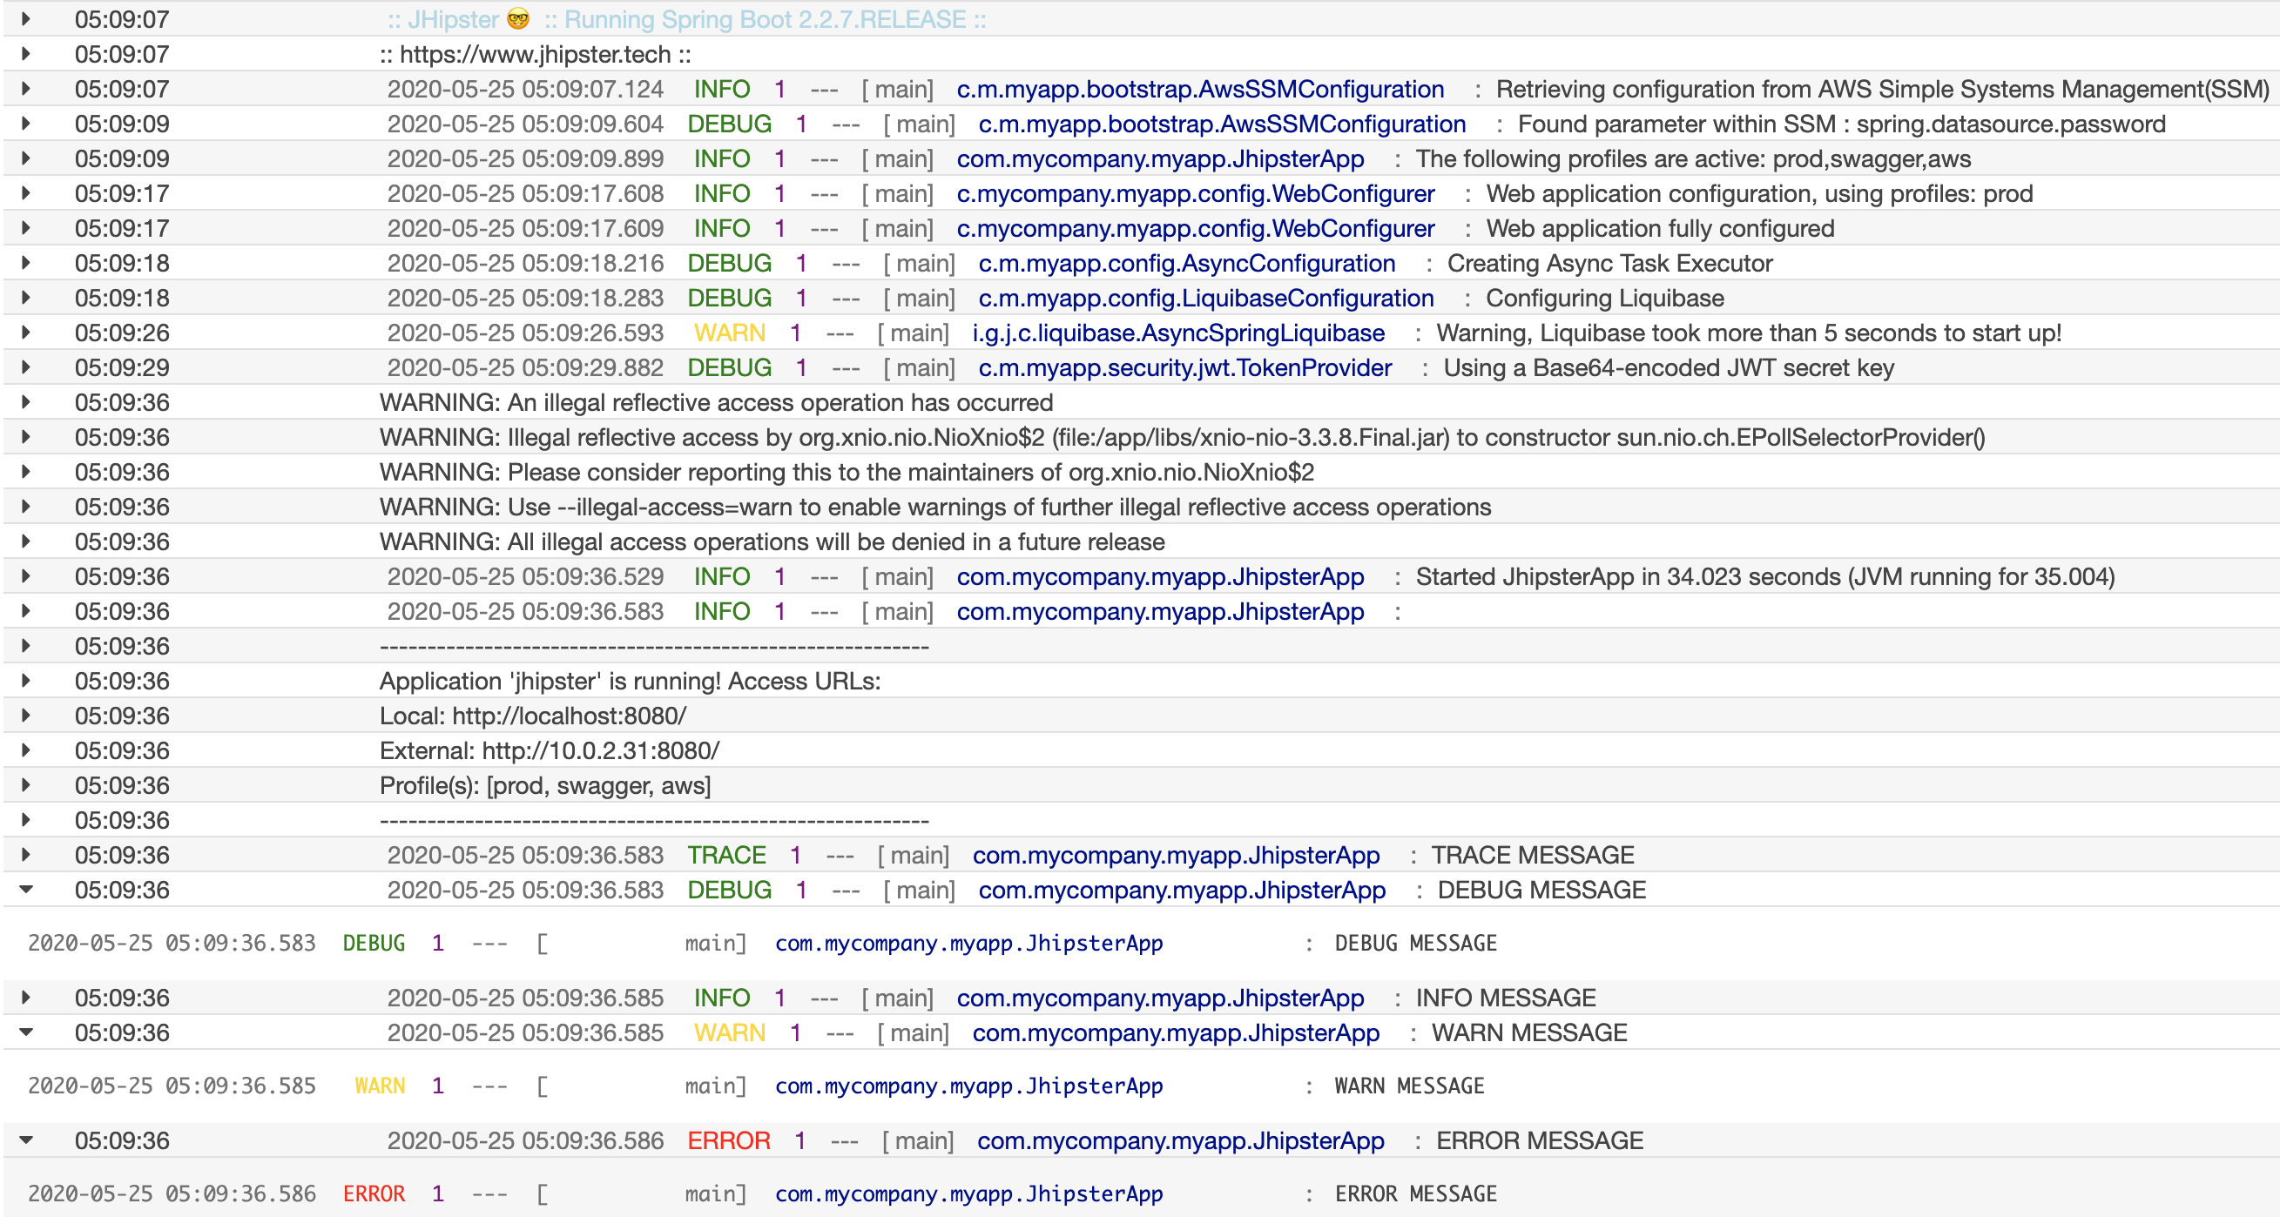Screen dimensions: 2280x1217
Task: Collapse the expanded WARN MESSAGE log entry
Action: pyautogui.click(x=25, y=1032)
